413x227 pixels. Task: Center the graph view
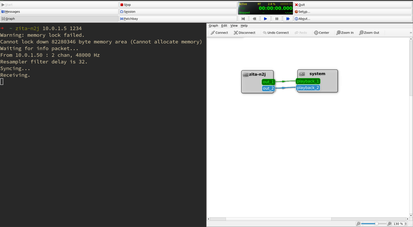[322, 33]
